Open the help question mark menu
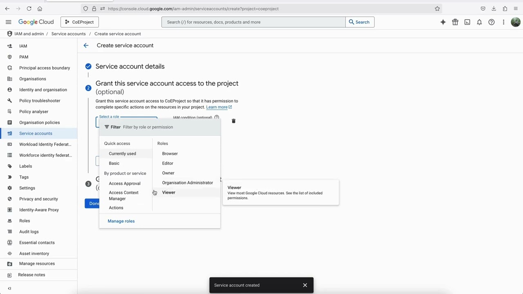Screen dimensions: 523x294 [492, 22]
